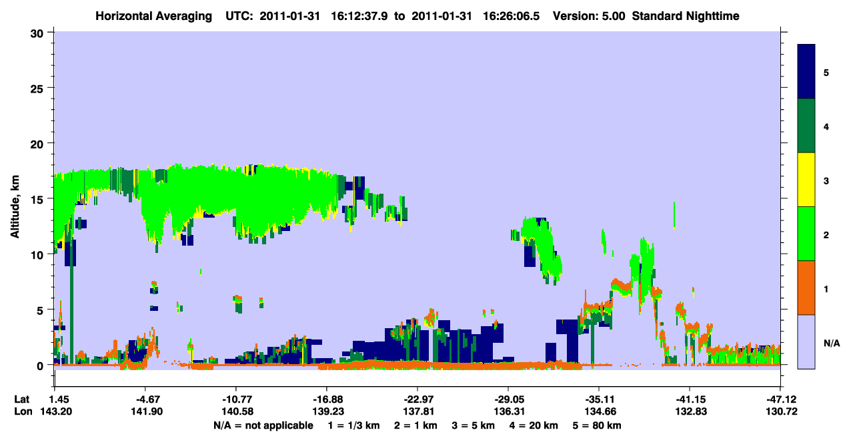Click the latitude value -41.15

click(689, 399)
